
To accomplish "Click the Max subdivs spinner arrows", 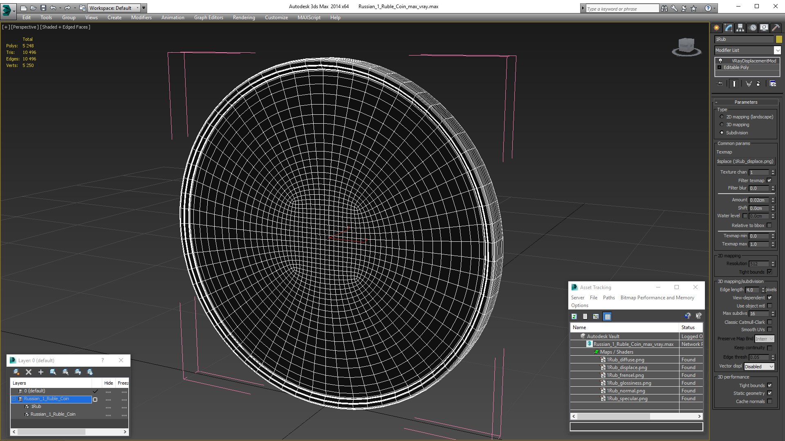I will pos(773,314).
